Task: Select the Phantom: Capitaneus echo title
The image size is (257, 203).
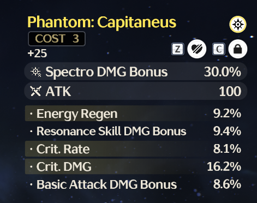Action: coord(102,22)
